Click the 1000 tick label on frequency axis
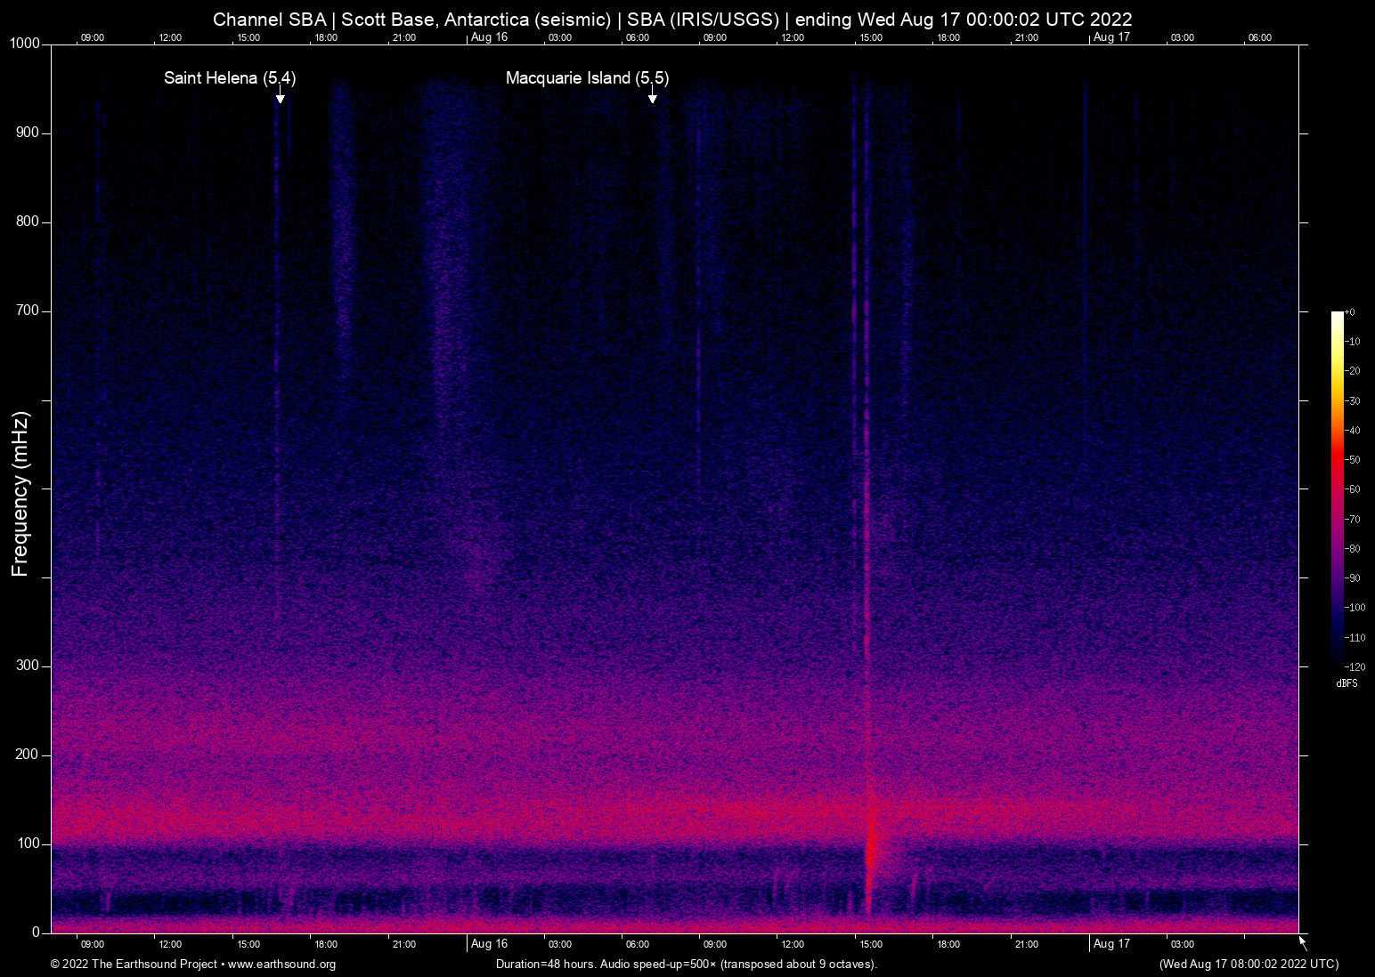The height and width of the screenshot is (977, 1375). (x=24, y=44)
